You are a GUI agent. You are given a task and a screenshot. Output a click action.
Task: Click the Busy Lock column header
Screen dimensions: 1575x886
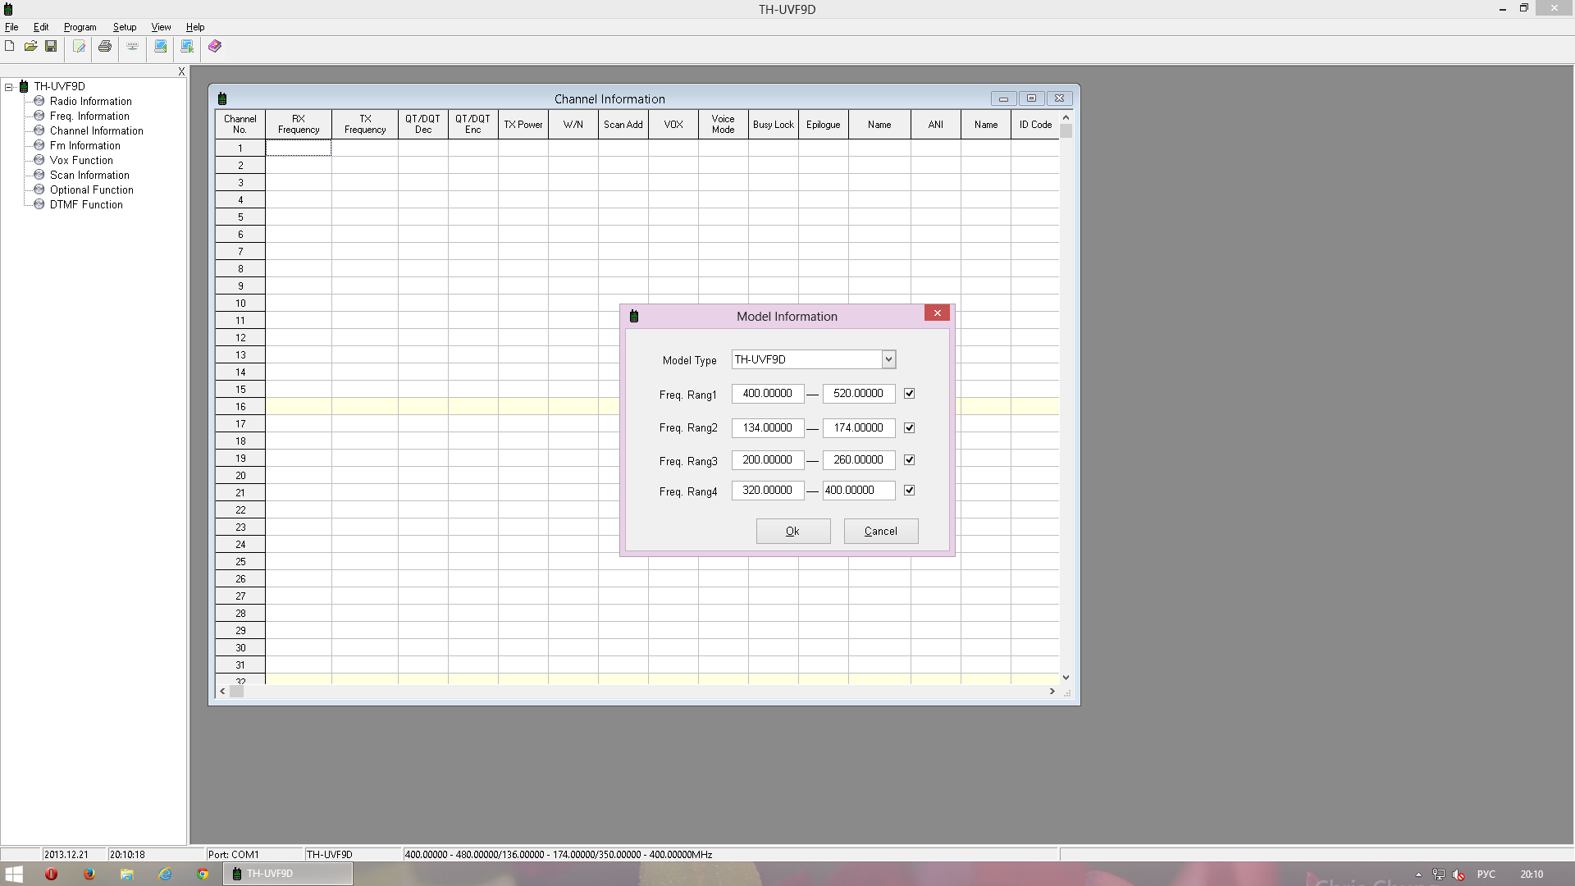pos(774,125)
